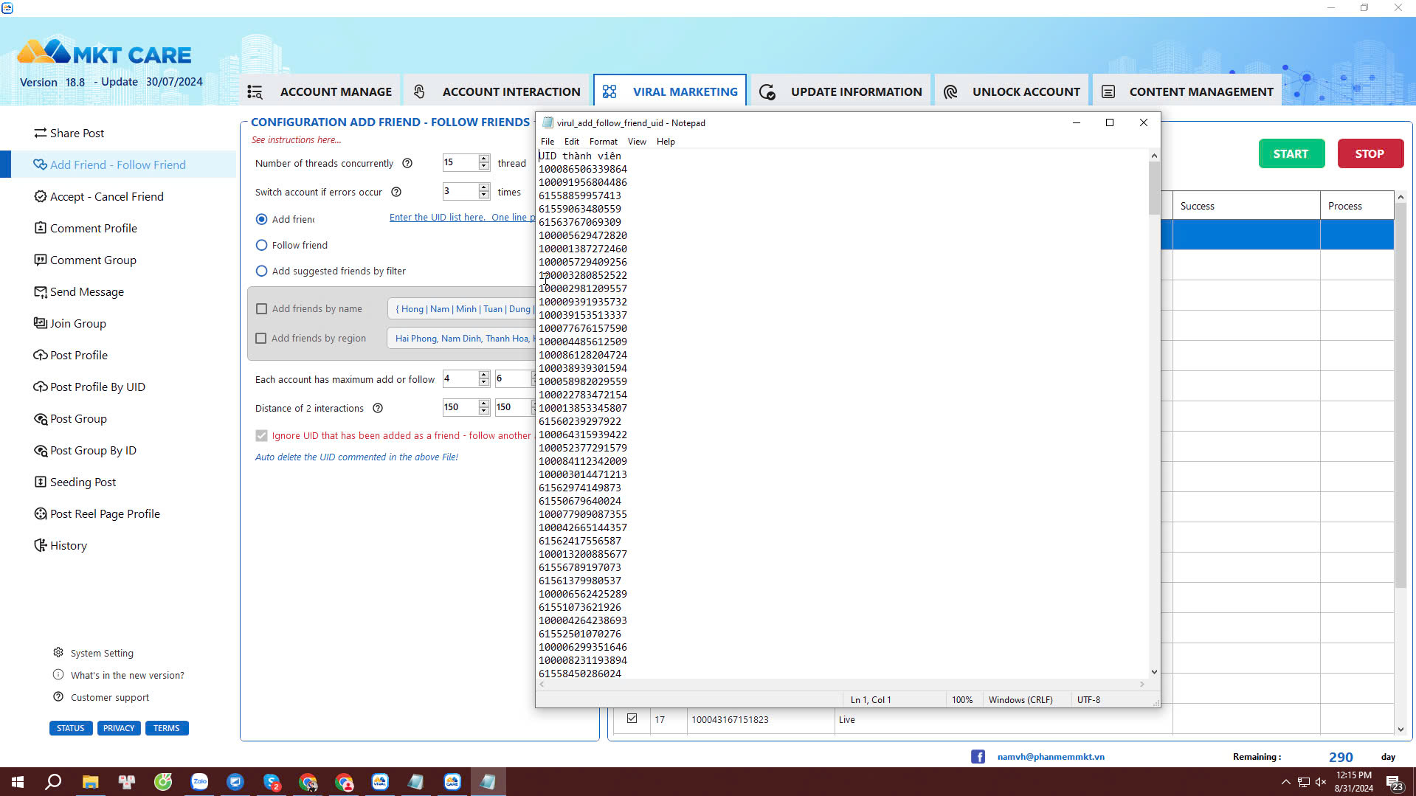
Task: Click the Account Manage list icon
Action: (255, 91)
